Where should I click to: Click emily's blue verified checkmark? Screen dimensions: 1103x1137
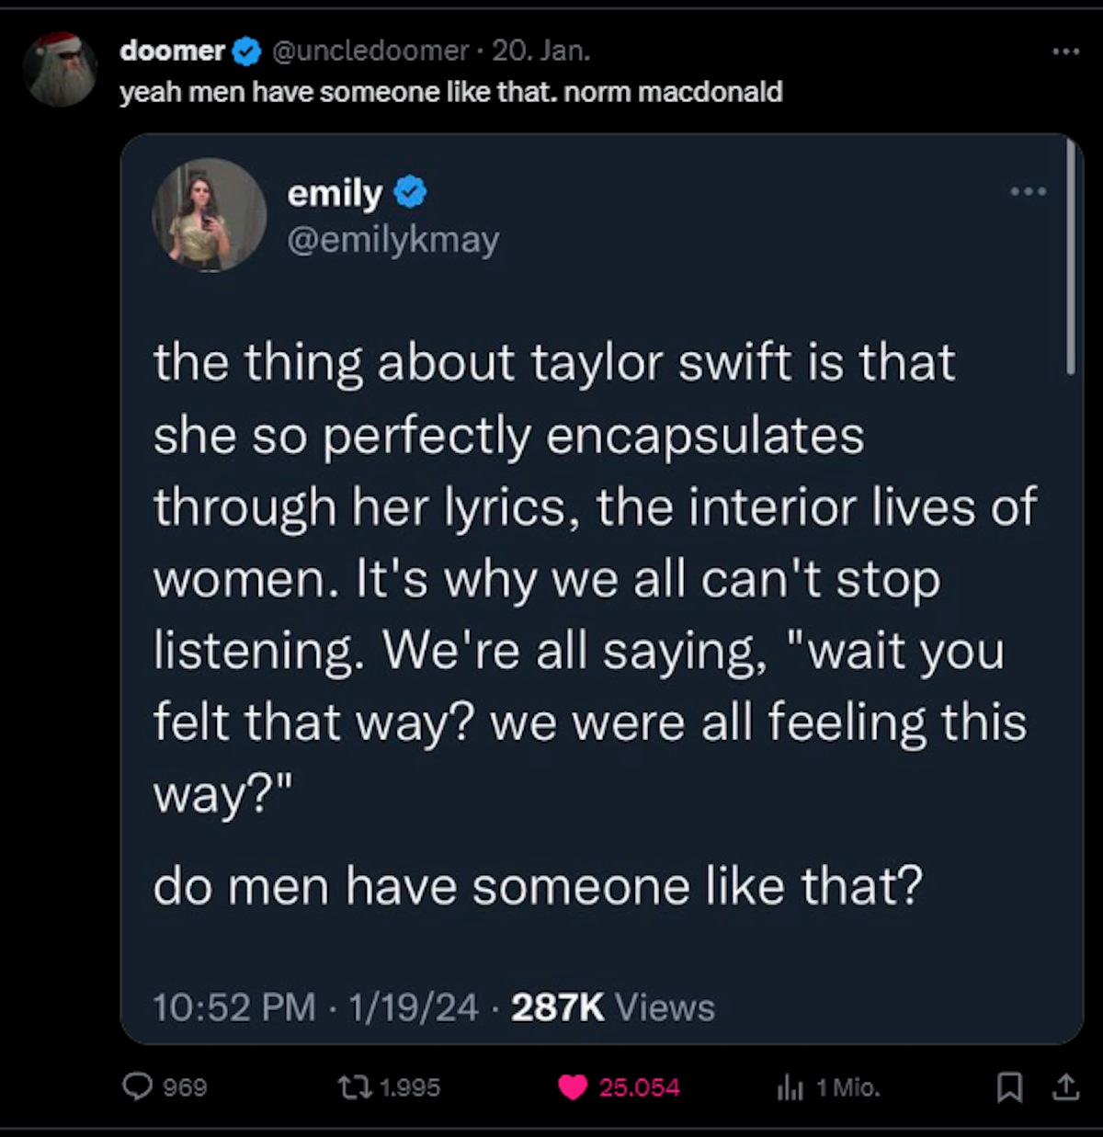(410, 193)
